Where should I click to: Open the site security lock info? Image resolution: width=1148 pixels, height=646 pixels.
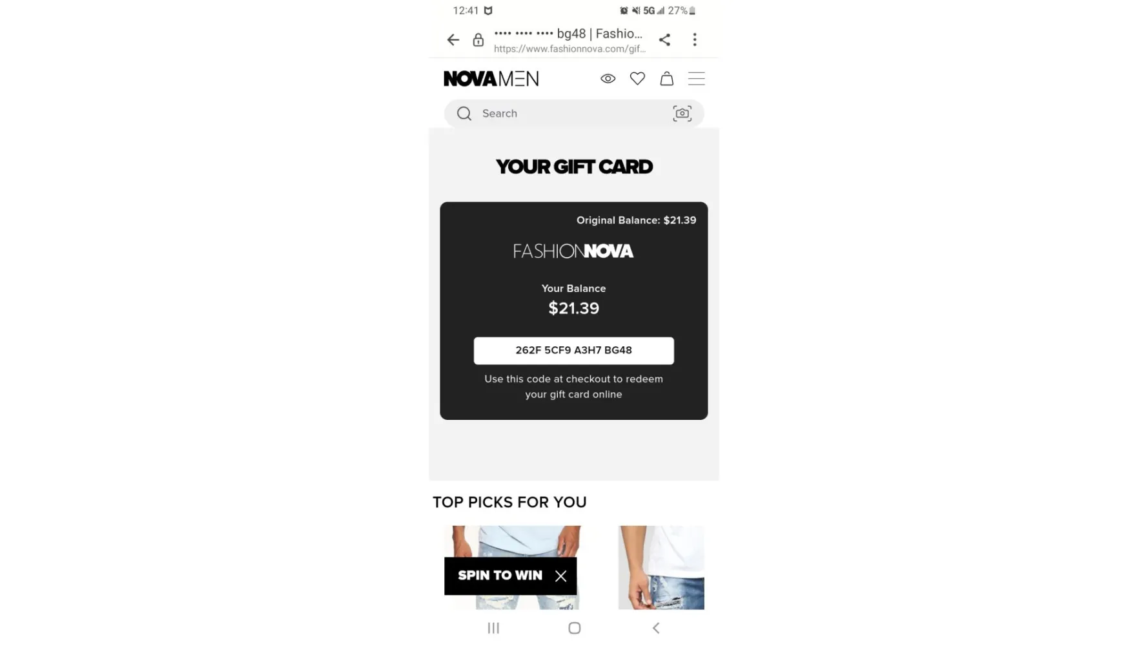478,40
